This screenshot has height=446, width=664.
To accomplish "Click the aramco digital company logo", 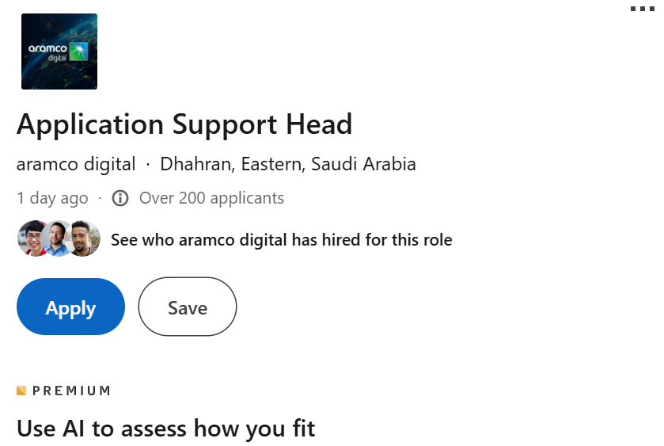I will pyautogui.click(x=59, y=51).
